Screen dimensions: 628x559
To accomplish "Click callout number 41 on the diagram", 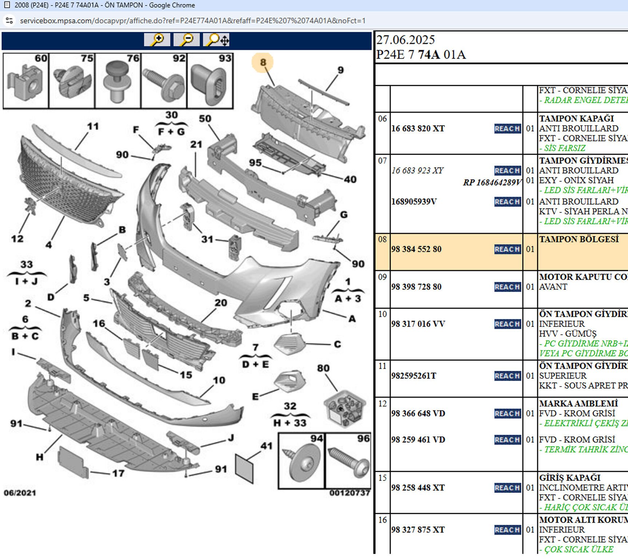I will point(267,446).
